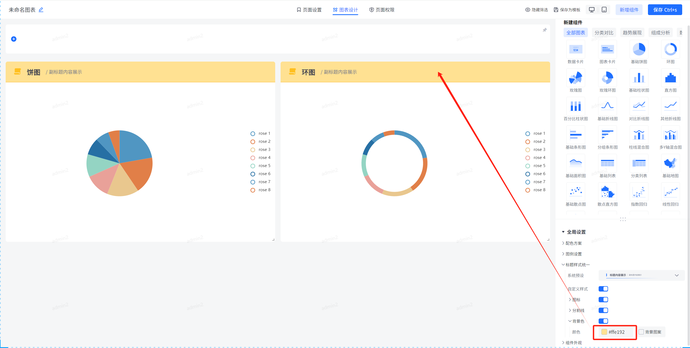Toggle the 自定义样式 switch off
Image resolution: width=690 pixels, height=348 pixels.
tap(603, 289)
